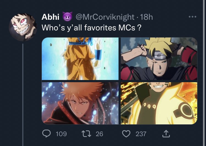Click the 237 likes count
The width and height of the screenshot is (206, 146).
click(141, 134)
